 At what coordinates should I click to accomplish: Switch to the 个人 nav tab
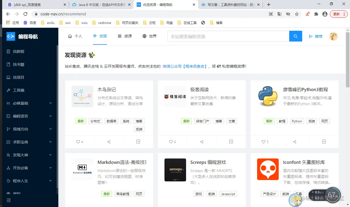click(75, 36)
